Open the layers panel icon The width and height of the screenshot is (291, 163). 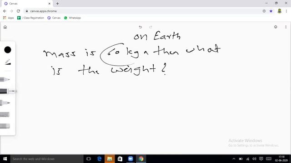(276, 27)
